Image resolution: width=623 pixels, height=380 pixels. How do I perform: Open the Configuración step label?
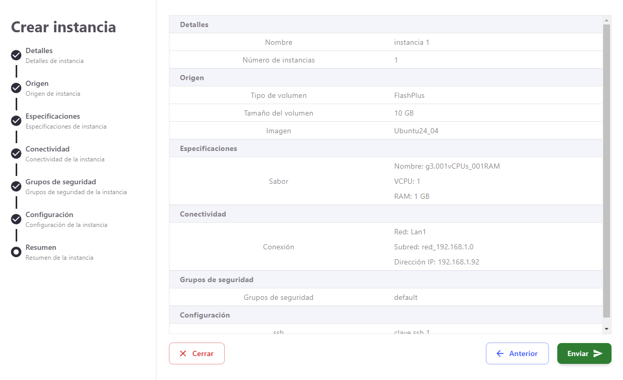(x=49, y=215)
